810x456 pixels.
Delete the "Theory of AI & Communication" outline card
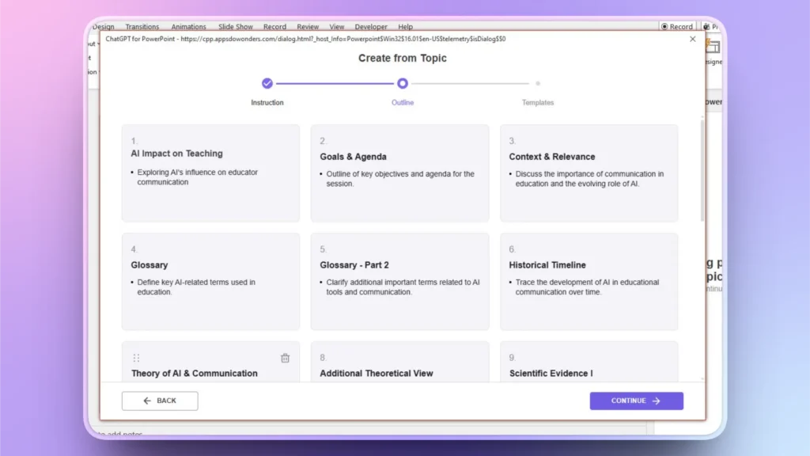(286, 358)
